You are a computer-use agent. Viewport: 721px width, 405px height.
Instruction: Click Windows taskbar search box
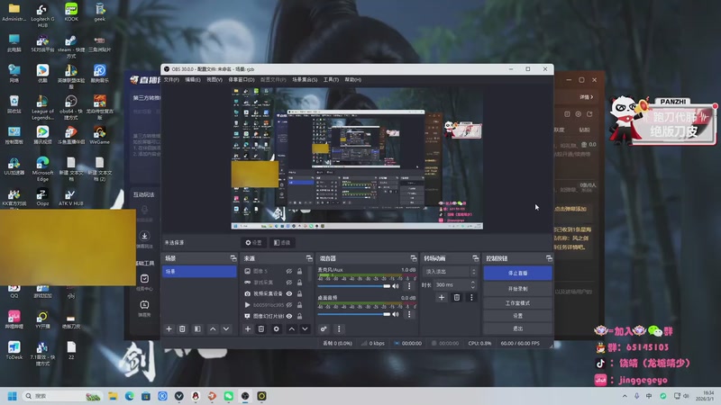[x=62, y=396]
